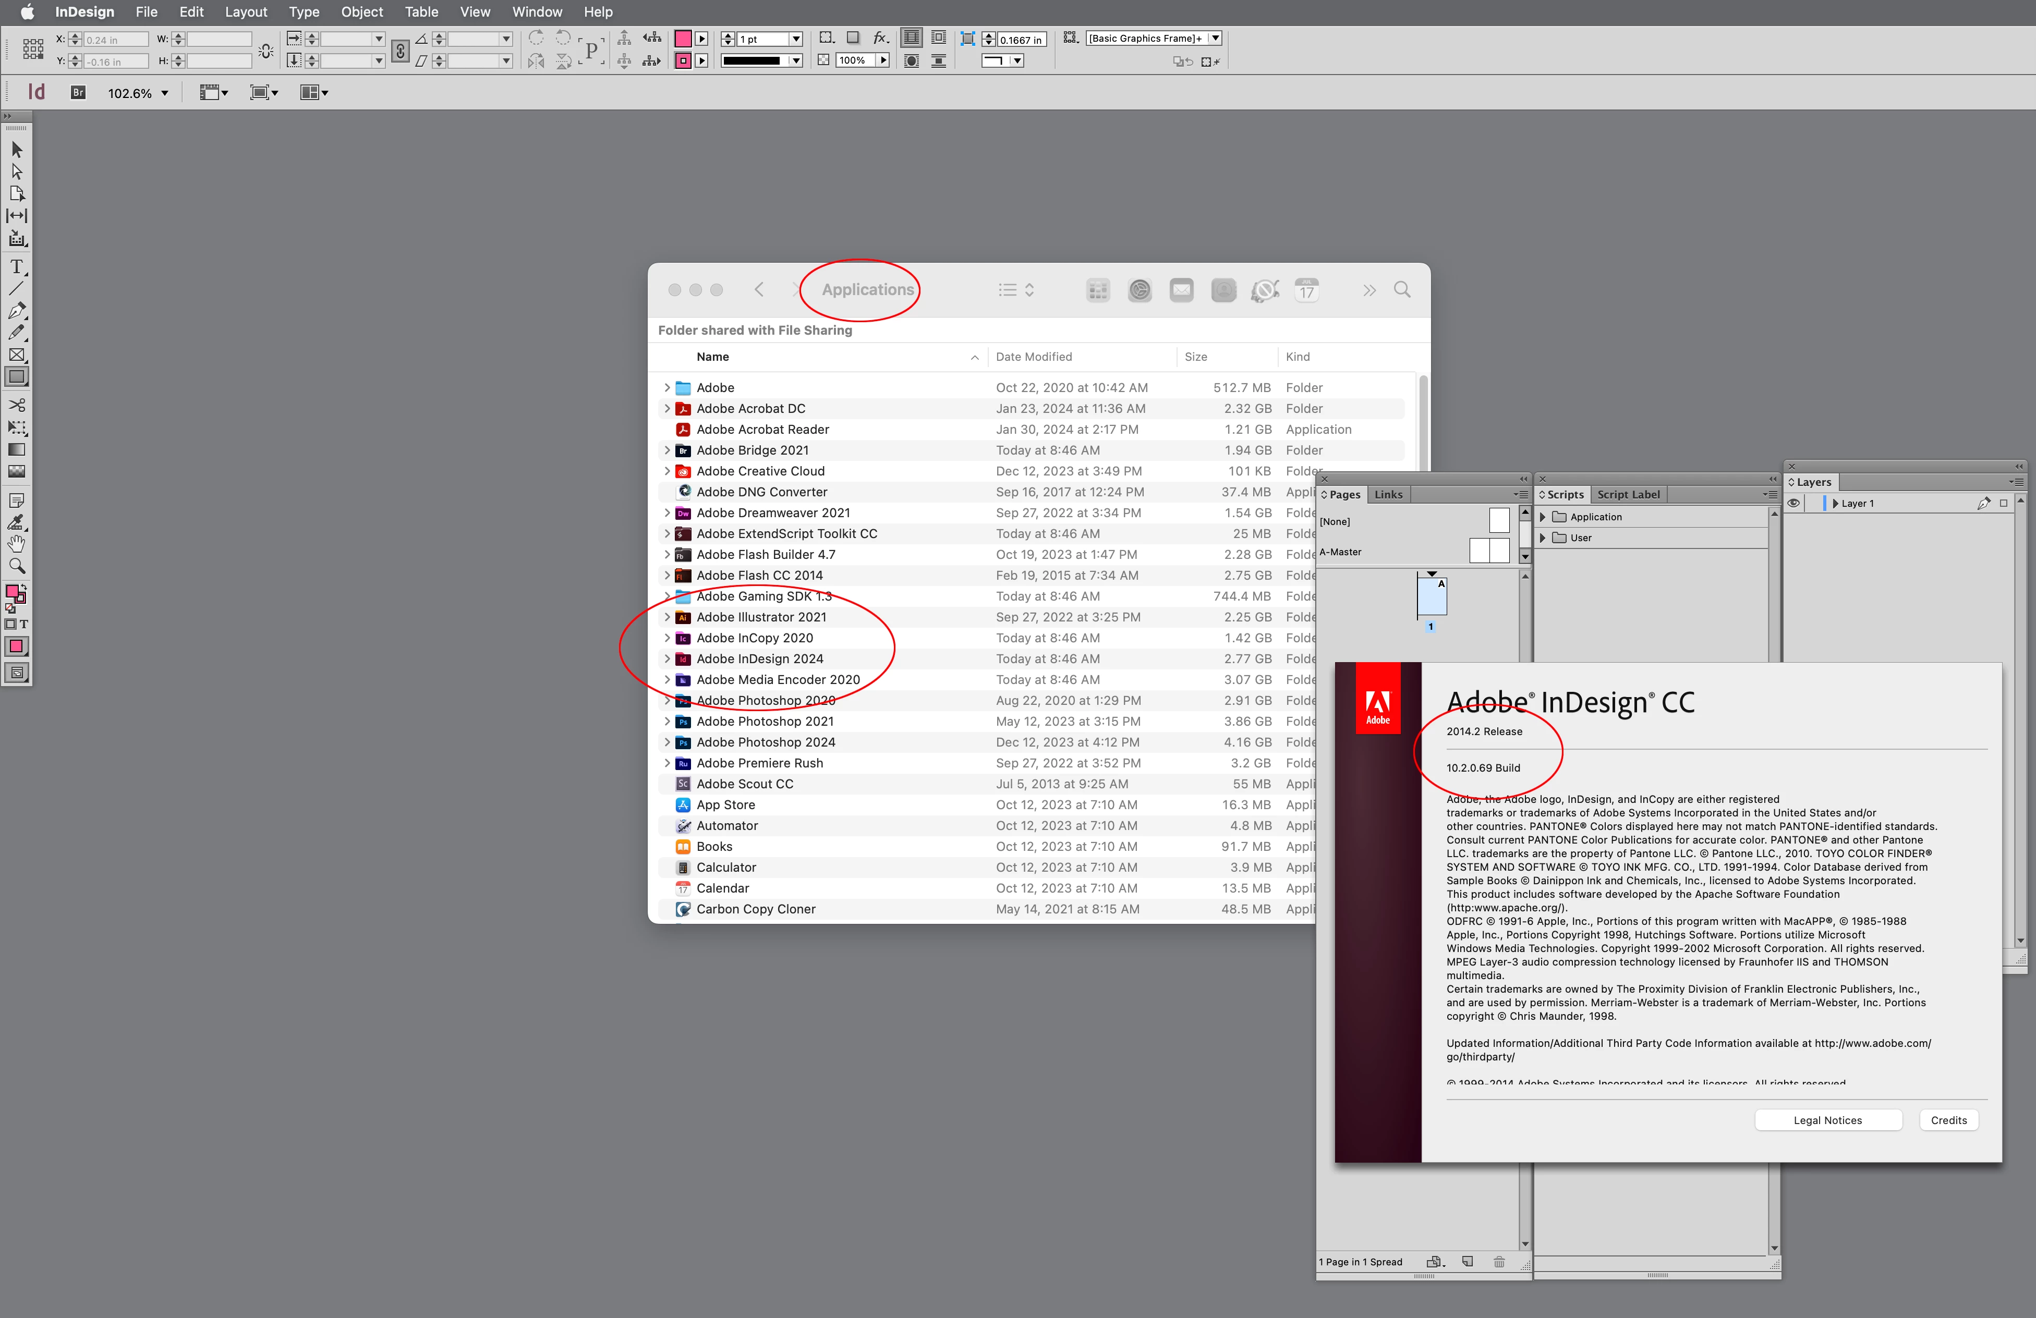The width and height of the screenshot is (2036, 1318).
Task: Select the Gradient Swatch tool
Action: pos(16,450)
